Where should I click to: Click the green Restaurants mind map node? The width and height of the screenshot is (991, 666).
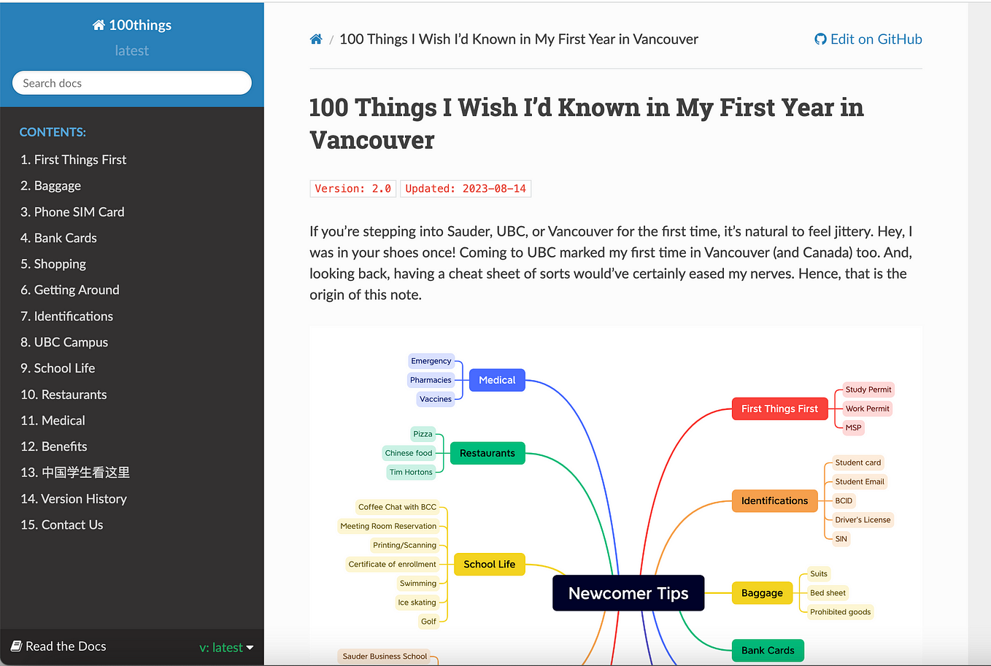click(487, 453)
